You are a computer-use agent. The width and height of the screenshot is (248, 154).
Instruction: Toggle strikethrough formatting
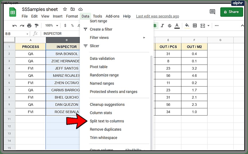[x=170, y=26]
